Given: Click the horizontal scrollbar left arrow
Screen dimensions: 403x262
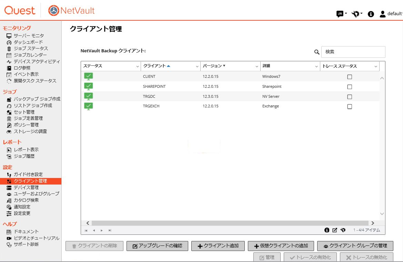Looking at the screenshot, I should click(88, 223).
